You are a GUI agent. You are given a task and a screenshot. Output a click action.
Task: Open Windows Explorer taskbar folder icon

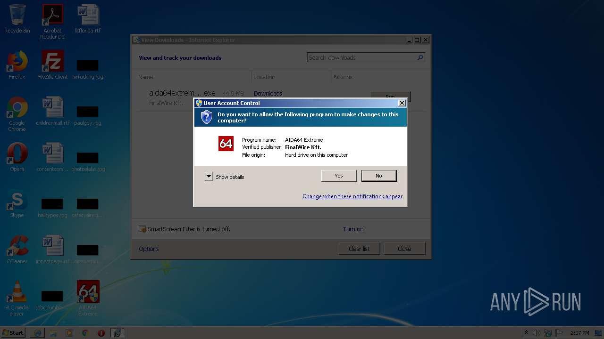53,333
